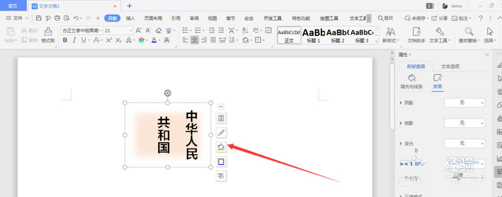
Task: Open the 插入 ribbon tab
Action: click(131, 18)
